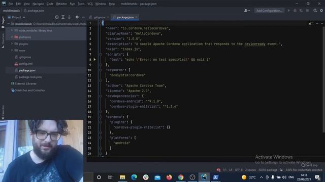
Task: Click the Collapse All icon in Project panel
Action: click(69, 17)
